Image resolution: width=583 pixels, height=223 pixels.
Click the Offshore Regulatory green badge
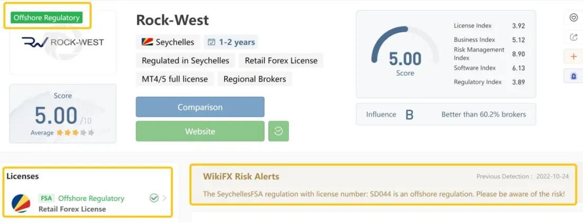(46, 17)
